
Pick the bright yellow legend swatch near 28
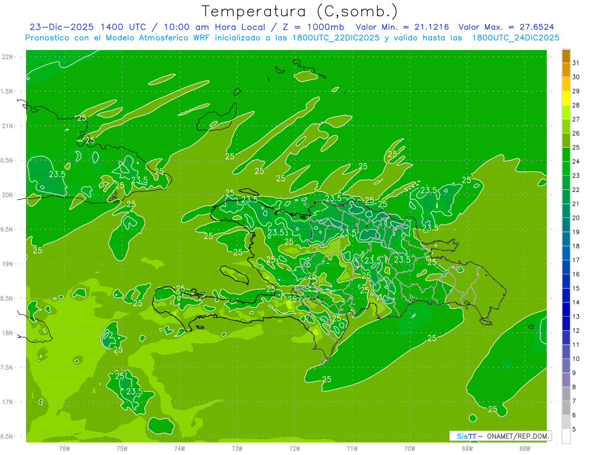(566, 98)
